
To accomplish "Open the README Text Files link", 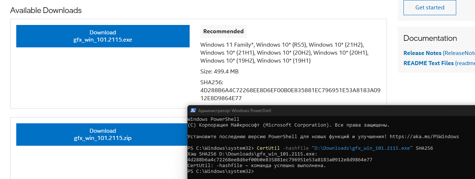I will click(x=428, y=63).
